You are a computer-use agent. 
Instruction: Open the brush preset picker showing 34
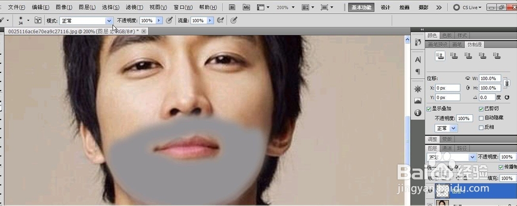pyautogui.click(x=23, y=21)
